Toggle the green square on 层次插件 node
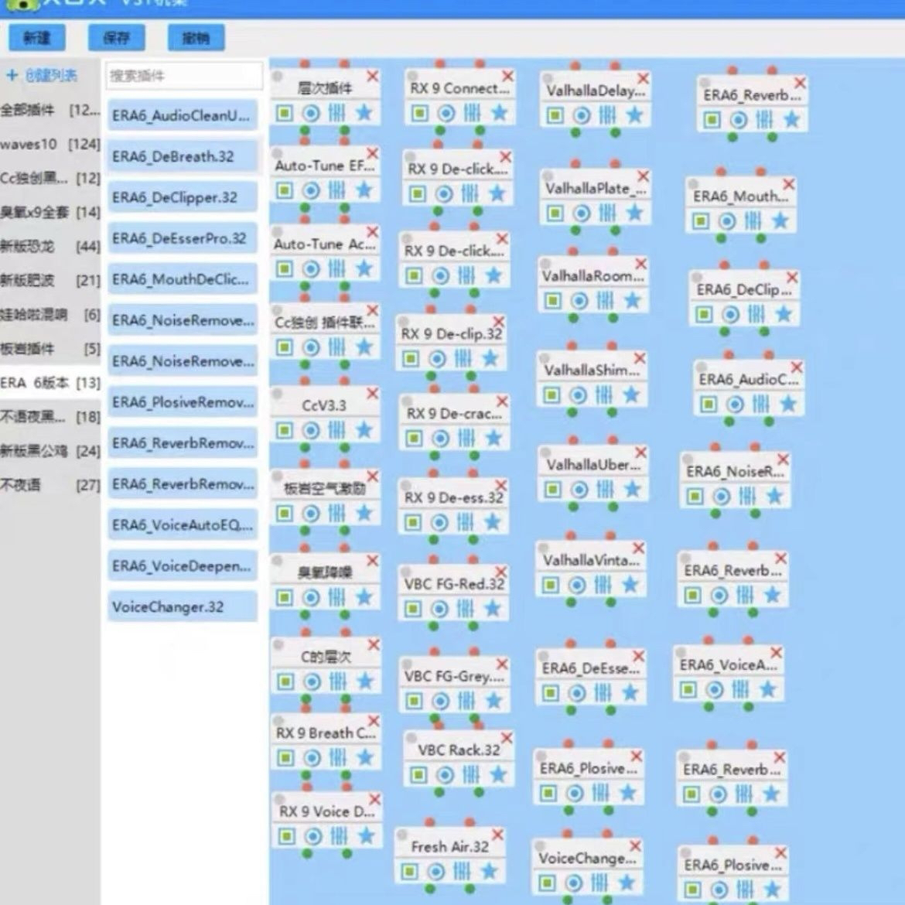 (284, 113)
